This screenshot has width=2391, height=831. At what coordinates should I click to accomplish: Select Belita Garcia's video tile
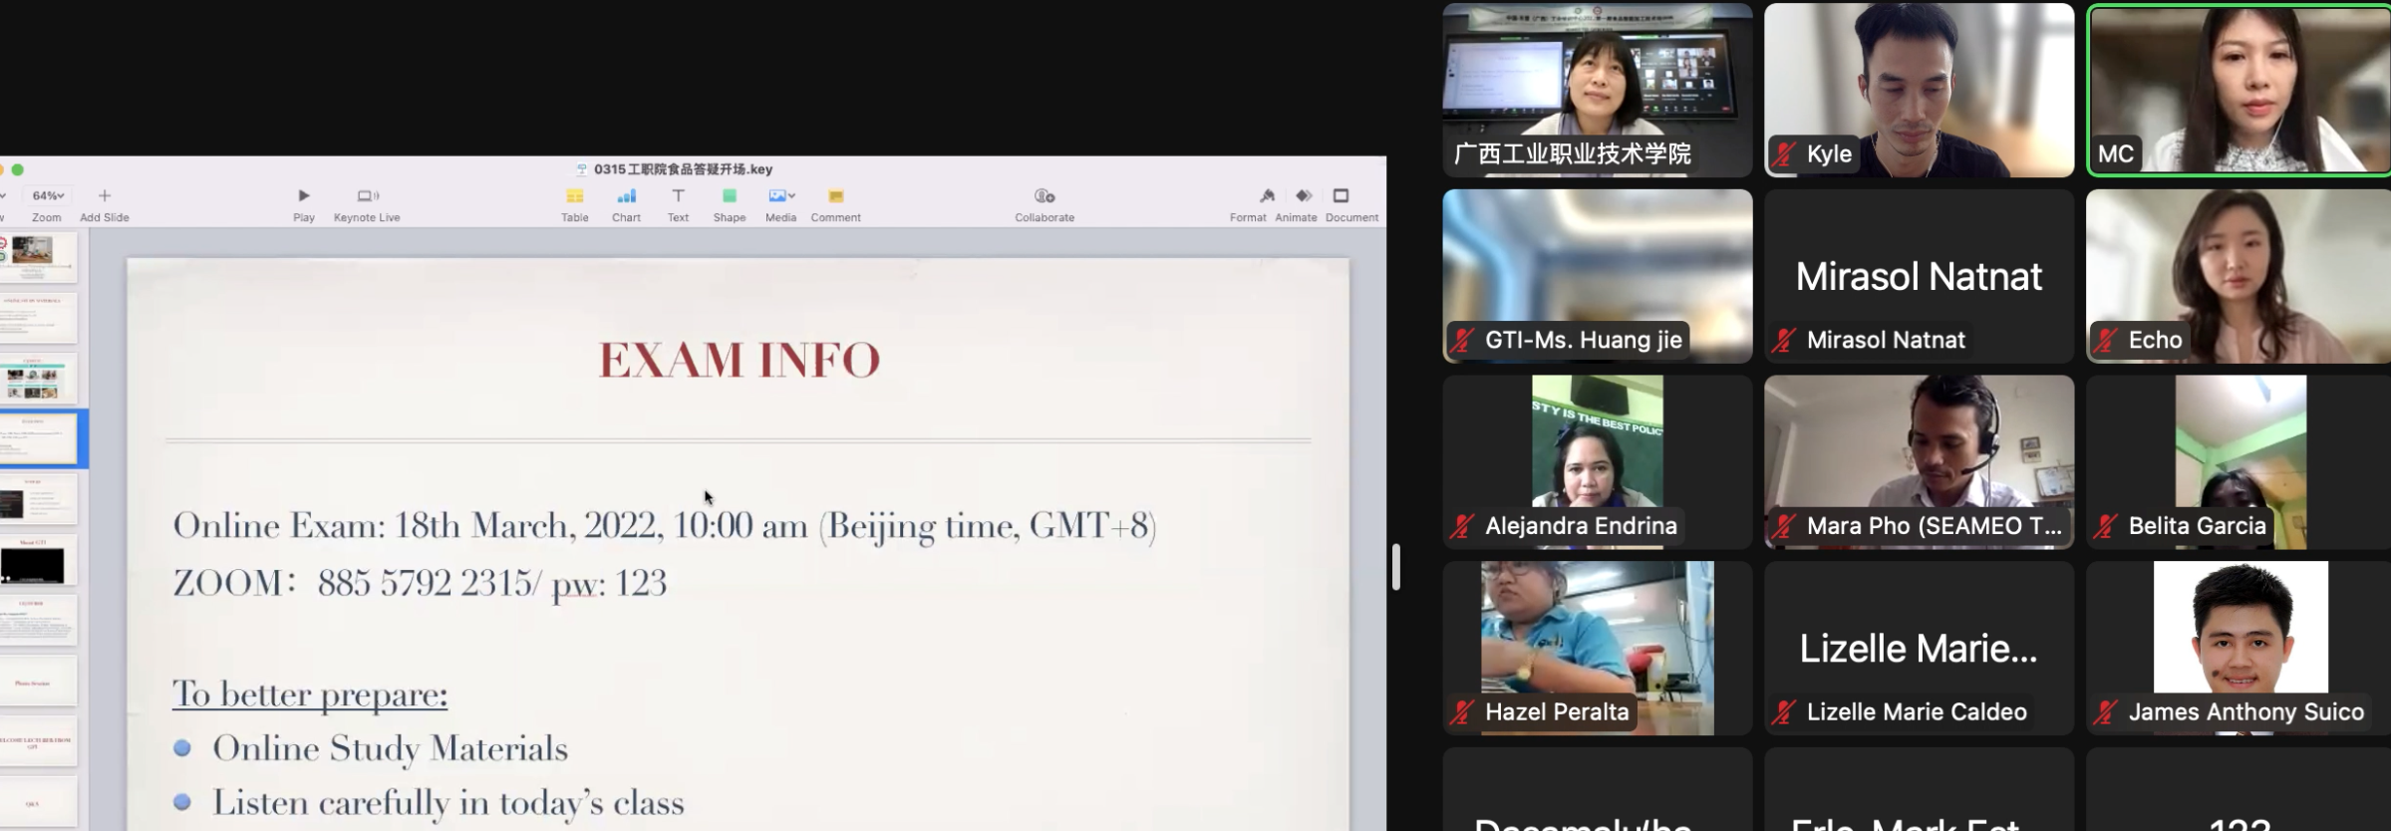point(2240,461)
